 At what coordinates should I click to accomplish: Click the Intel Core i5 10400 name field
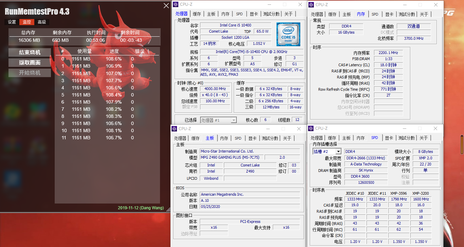click(x=235, y=25)
